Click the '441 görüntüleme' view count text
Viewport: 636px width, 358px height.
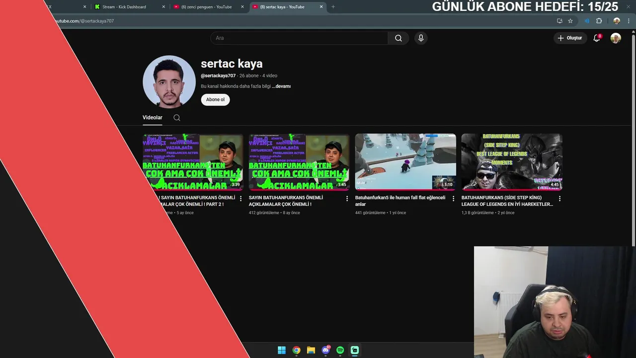pos(370,213)
